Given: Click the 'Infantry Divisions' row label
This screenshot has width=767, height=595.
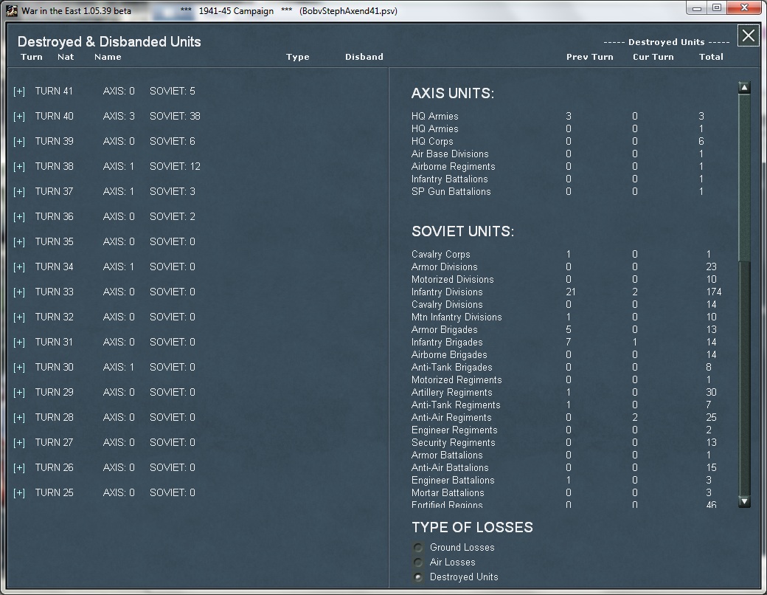Looking at the screenshot, I should (x=447, y=292).
